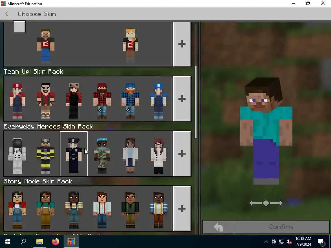Open the Windows Start menu
This screenshot has height=248, width=331.
tap(8, 242)
